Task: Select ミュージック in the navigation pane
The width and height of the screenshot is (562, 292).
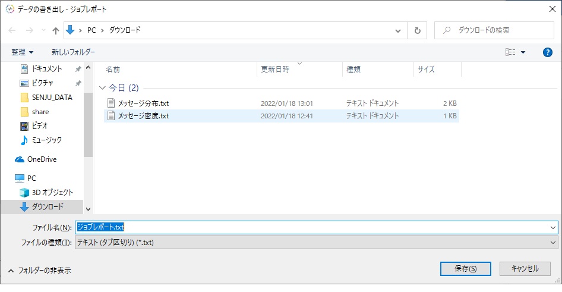Action: point(46,140)
